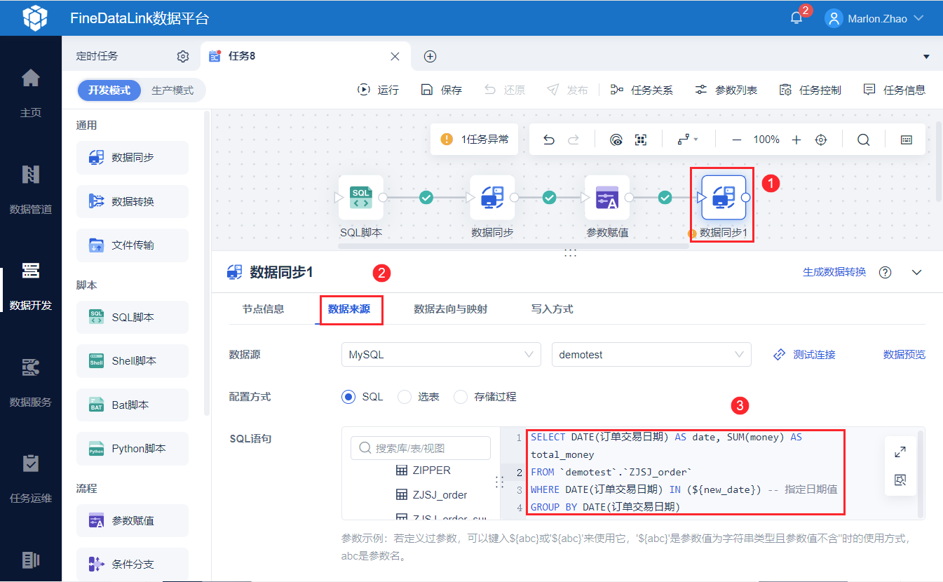Add 数据转换 from the node palette
Image resolution: width=943 pixels, height=582 pixels.
coord(133,201)
